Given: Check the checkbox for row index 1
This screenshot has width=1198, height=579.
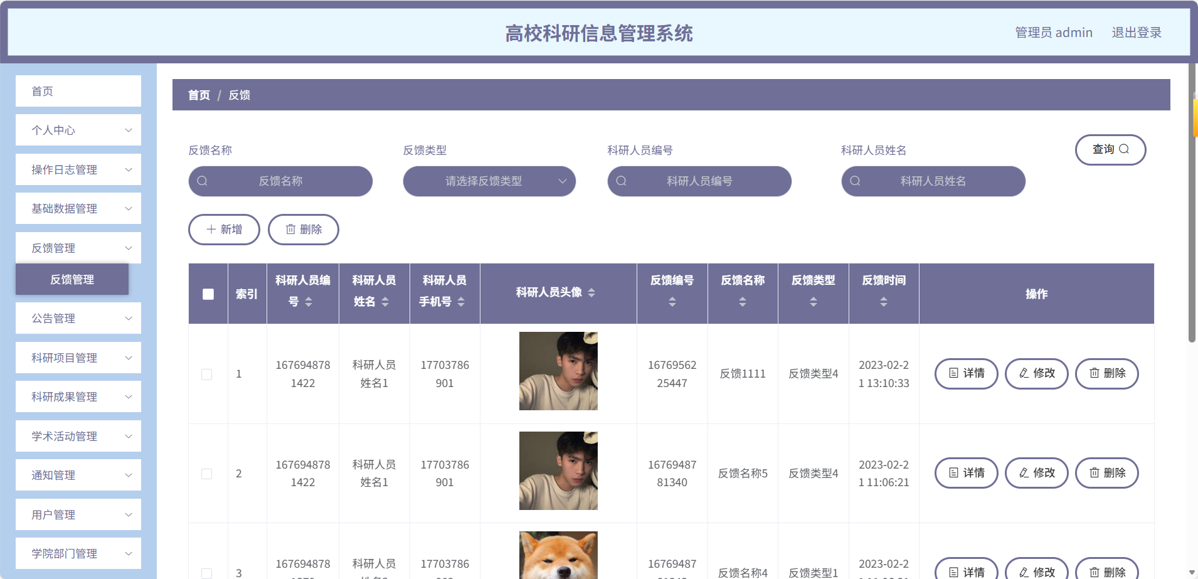Looking at the screenshot, I should 206,374.
